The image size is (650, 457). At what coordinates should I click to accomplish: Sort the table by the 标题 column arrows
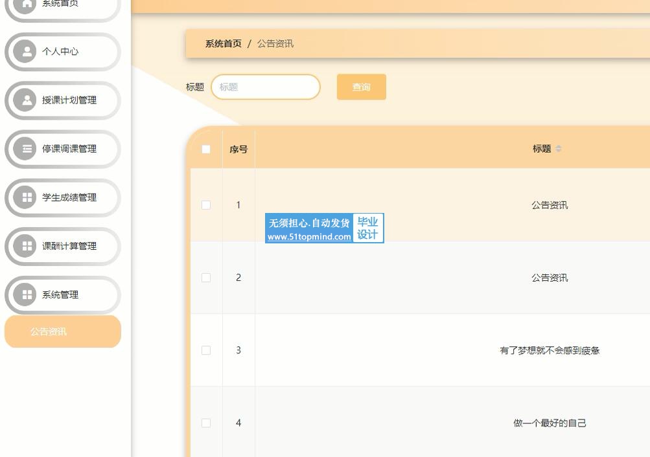tap(558, 149)
